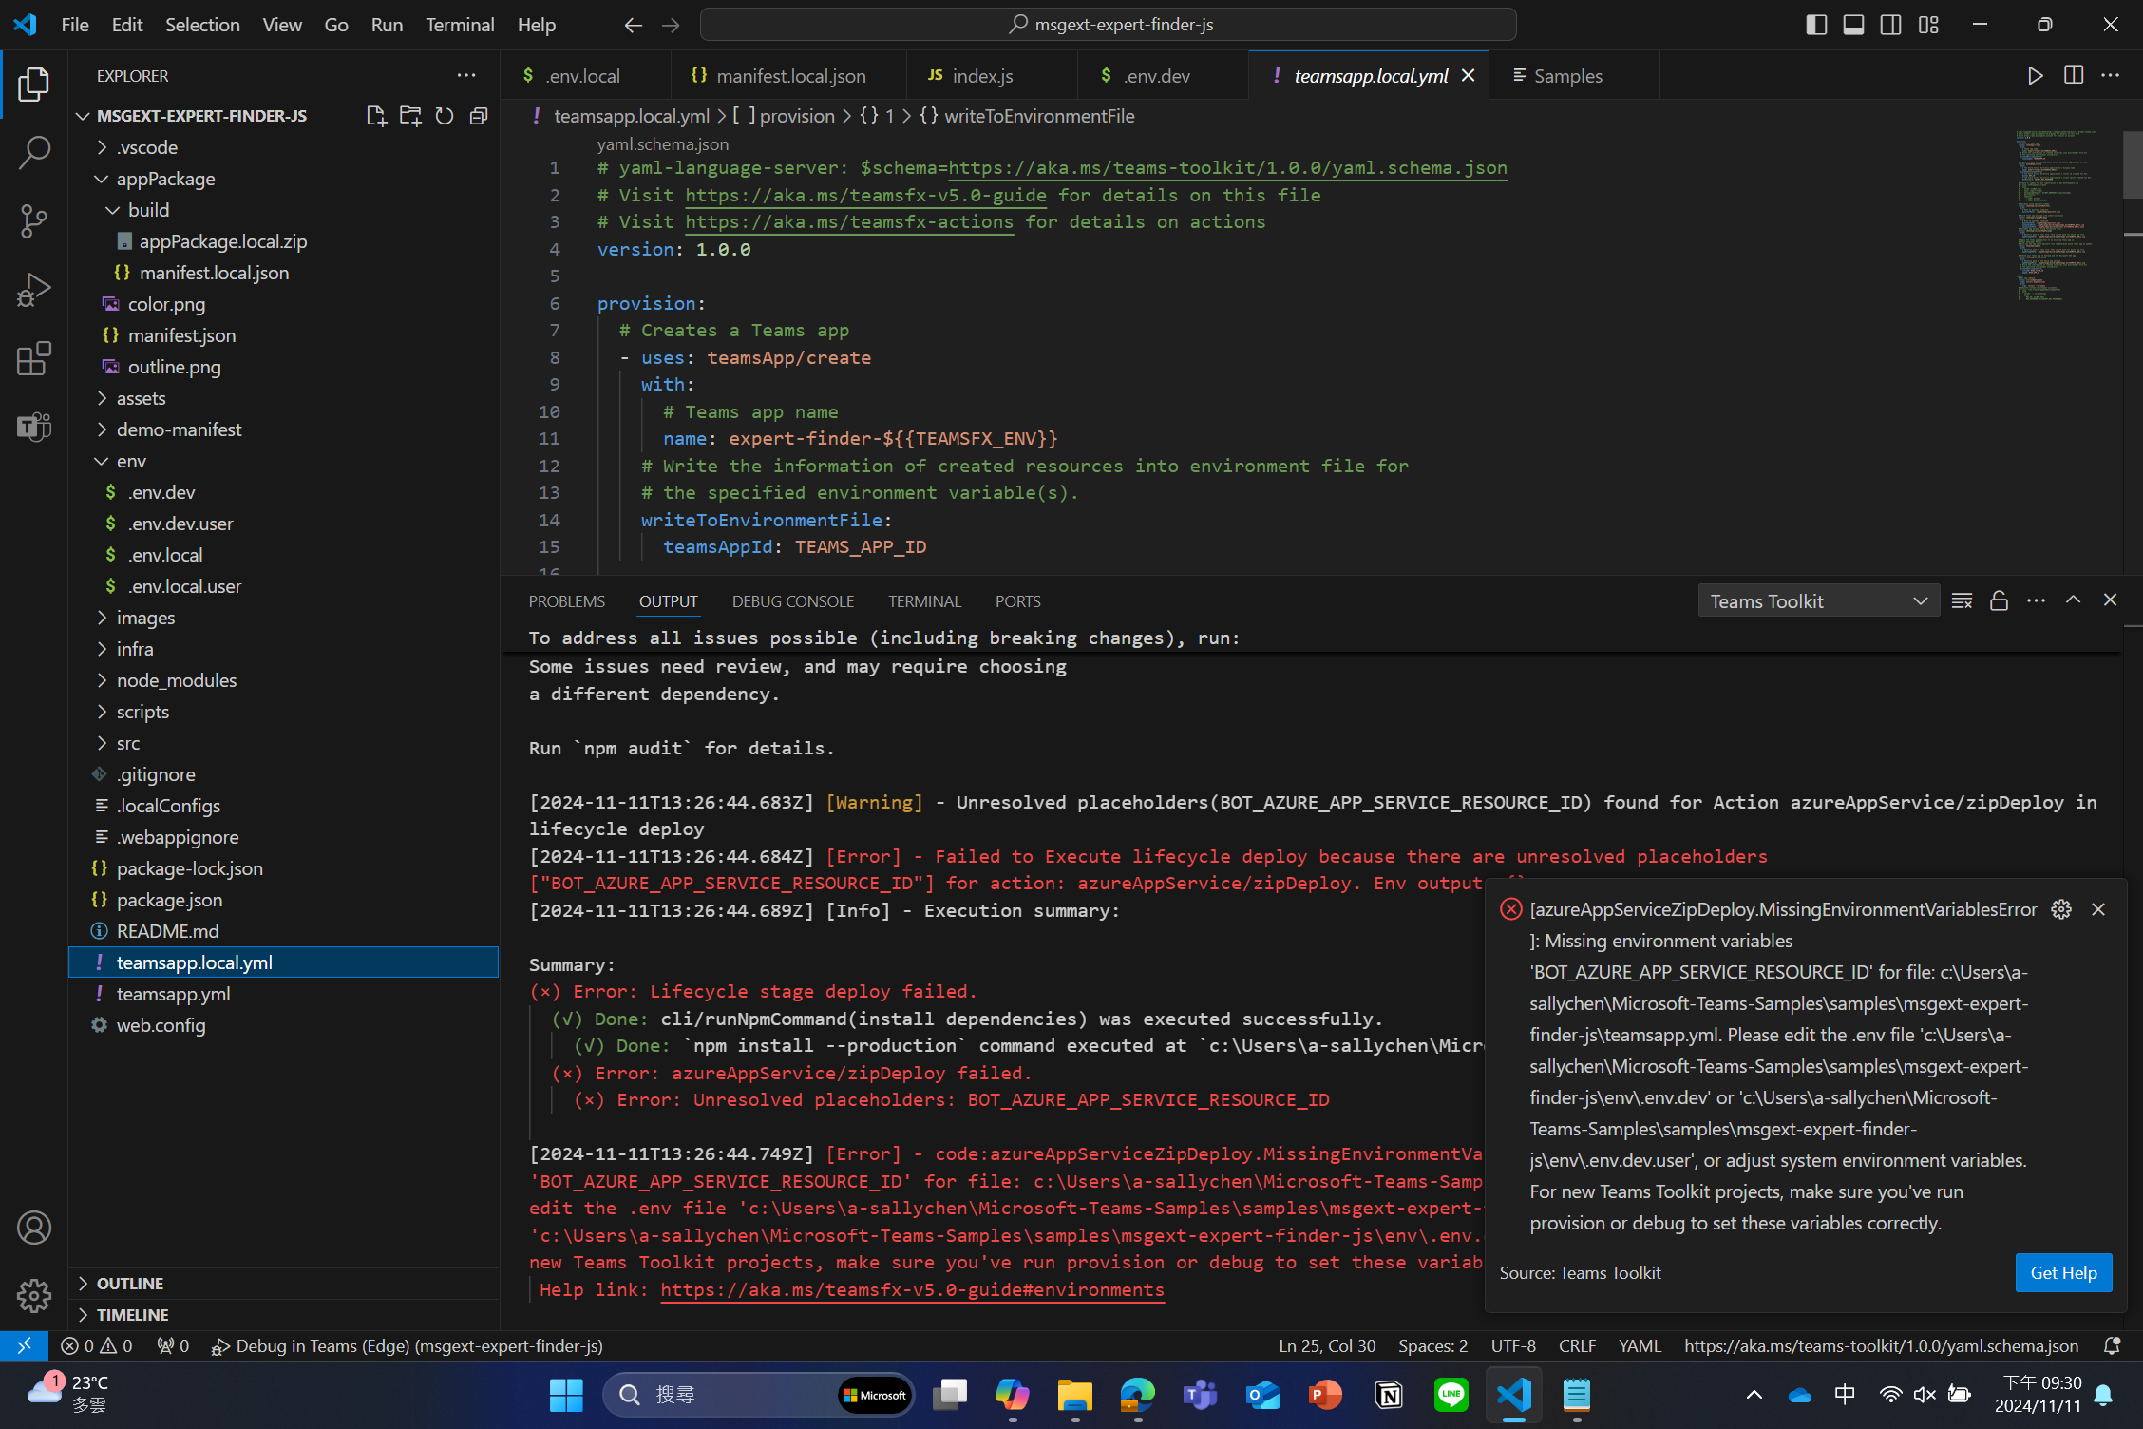
Task: Open the Extensions view
Action: [33, 358]
